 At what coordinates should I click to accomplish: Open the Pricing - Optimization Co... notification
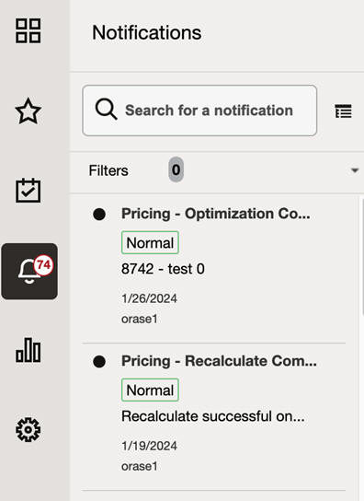tap(216, 214)
